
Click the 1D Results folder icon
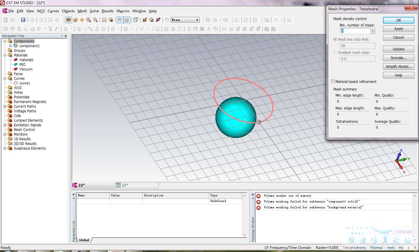click(x=10, y=139)
